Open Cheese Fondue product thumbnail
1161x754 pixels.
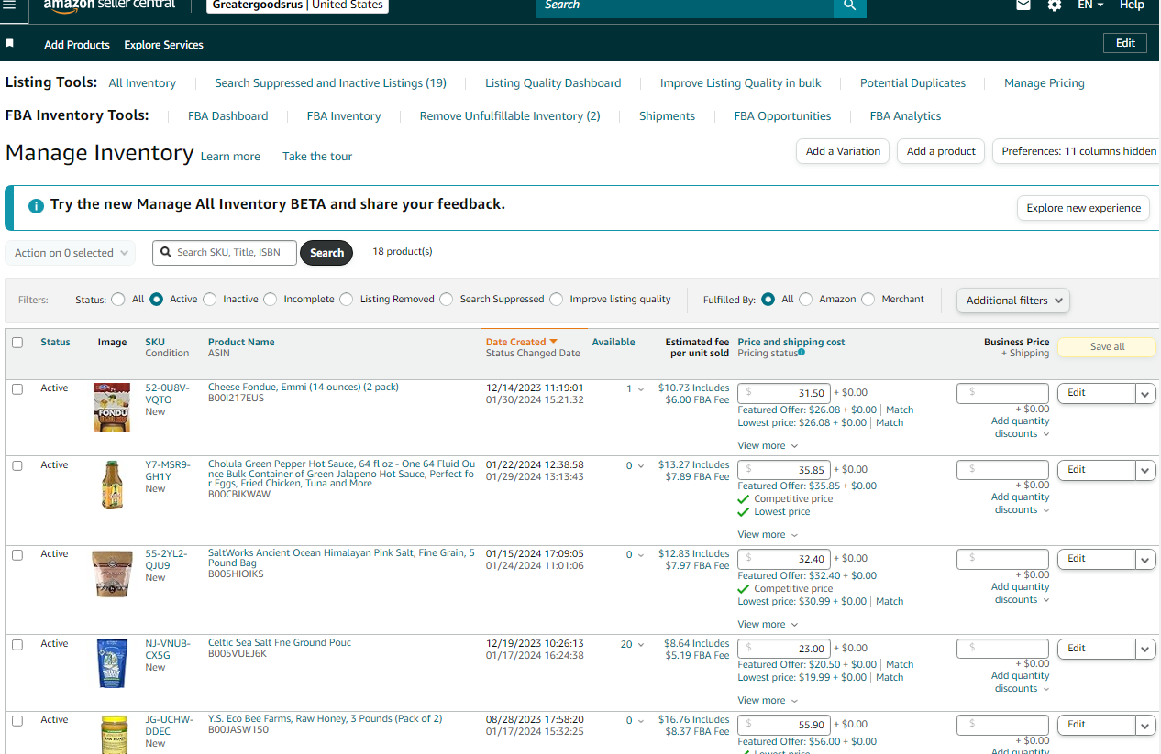112,408
